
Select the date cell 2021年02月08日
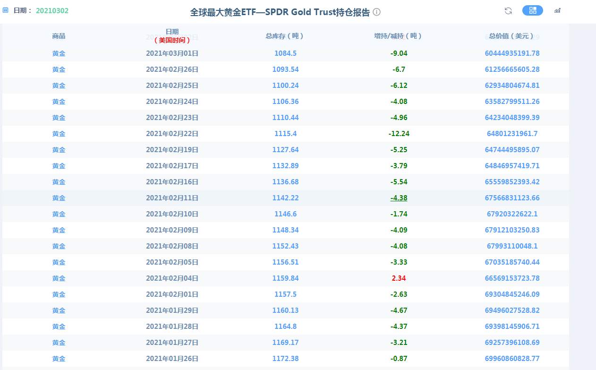172,246
